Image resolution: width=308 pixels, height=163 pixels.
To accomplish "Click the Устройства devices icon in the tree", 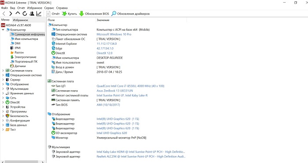I will pyautogui.click(x=7, y=107).
